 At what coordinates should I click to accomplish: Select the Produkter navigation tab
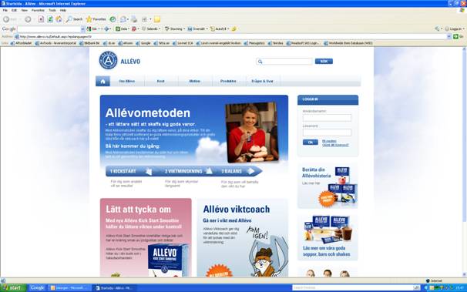coord(228,81)
